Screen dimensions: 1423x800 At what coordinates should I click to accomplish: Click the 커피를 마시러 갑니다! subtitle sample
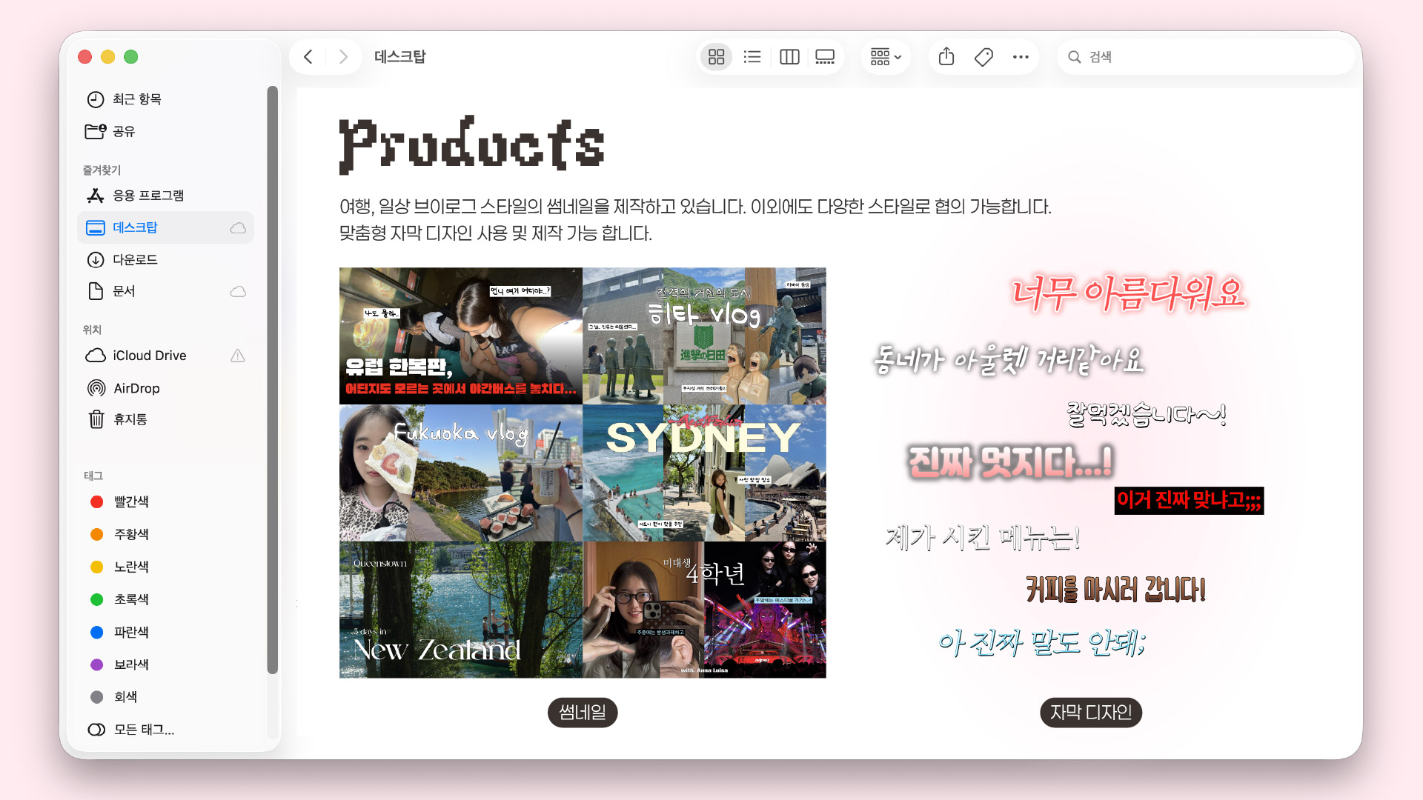pos(1115,590)
